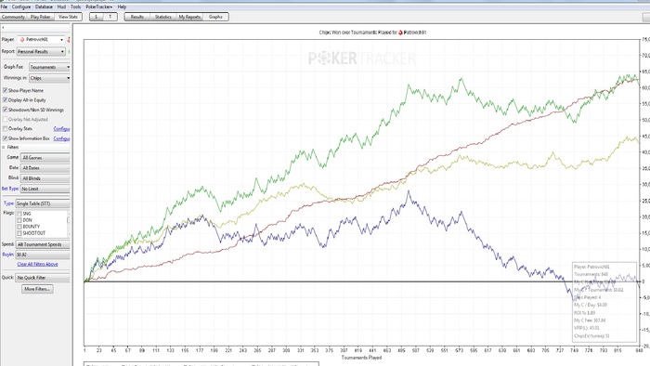
Task: Click the T tournaments button
Action: coord(110,17)
